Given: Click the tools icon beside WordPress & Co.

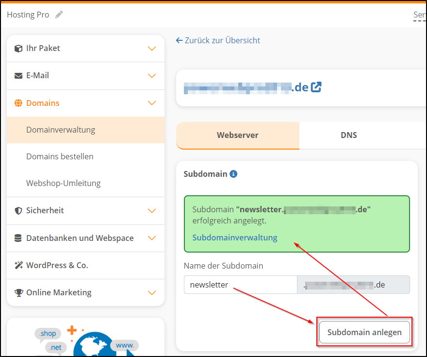Looking at the screenshot, I should pos(18,265).
